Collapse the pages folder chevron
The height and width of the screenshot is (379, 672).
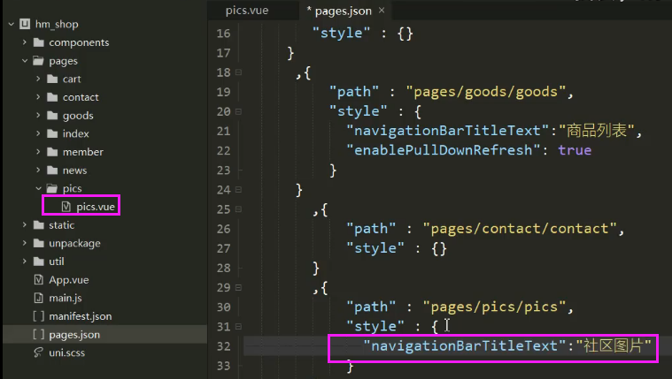point(25,61)
